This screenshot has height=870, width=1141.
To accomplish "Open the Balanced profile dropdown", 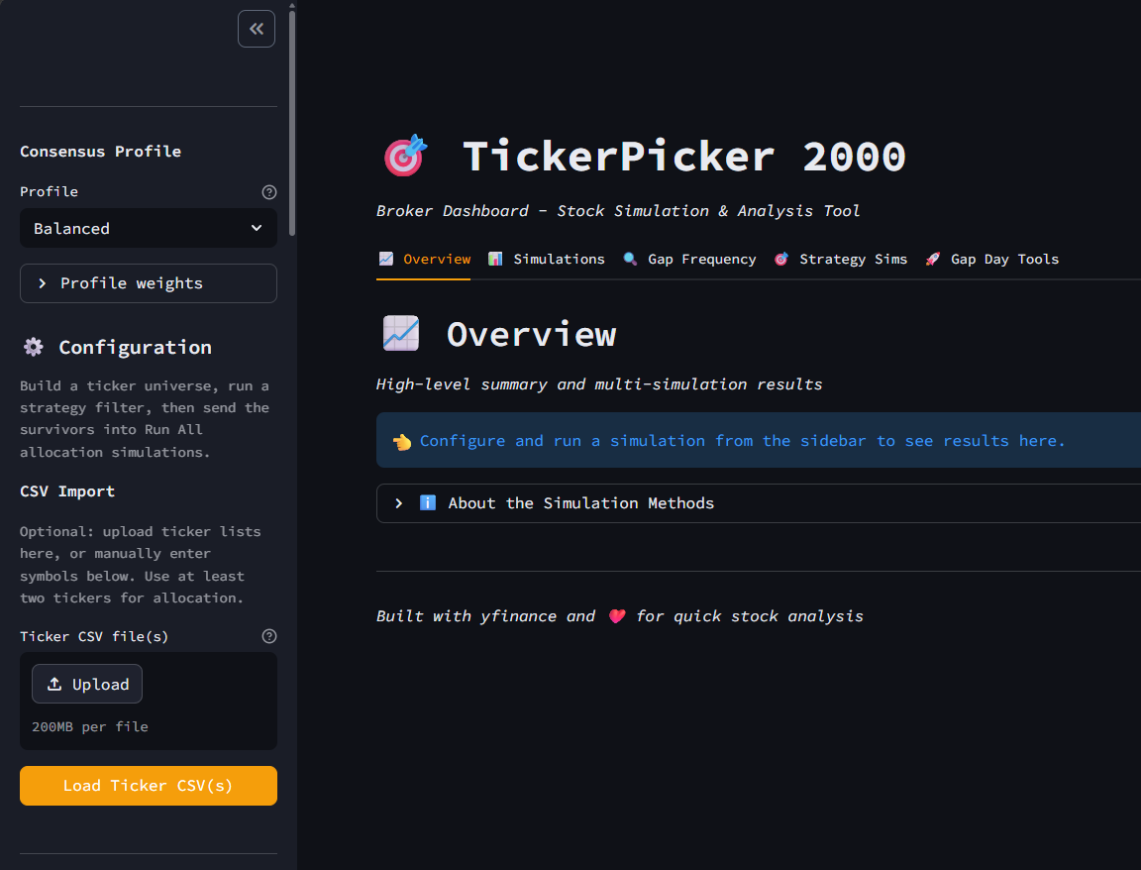I will pyautogui.click(x=149, y=229).
